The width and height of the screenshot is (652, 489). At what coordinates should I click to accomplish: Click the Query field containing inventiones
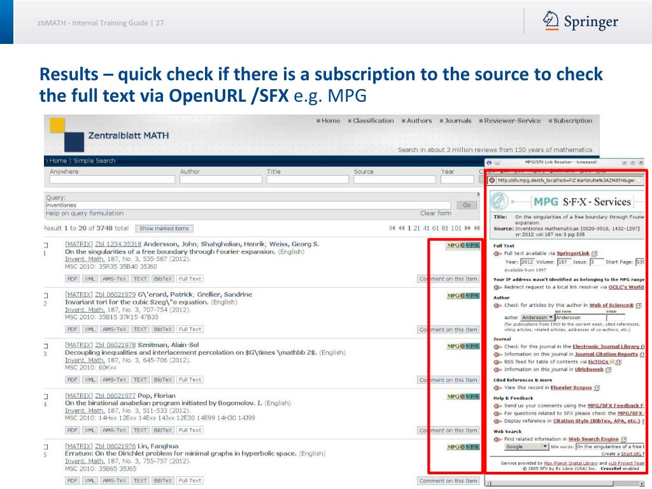[x=248, y=206]
